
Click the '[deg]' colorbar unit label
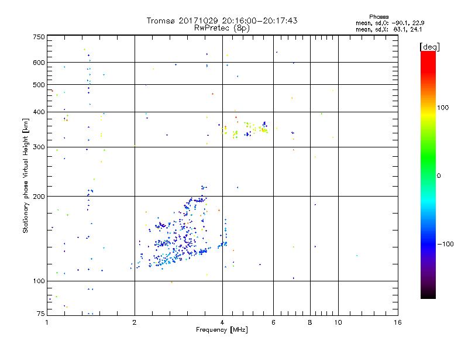[x=429, y=47]
